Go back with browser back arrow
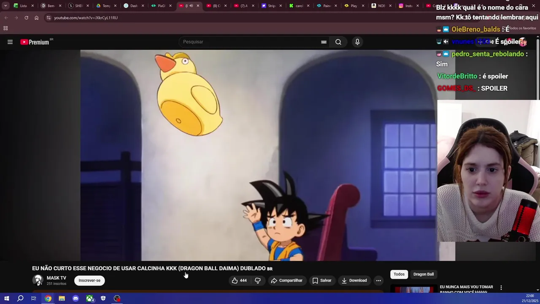 [x=6, y=18]
